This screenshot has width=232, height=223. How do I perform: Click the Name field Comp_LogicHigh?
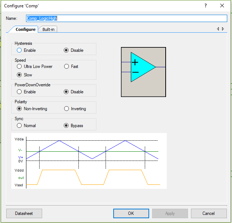coord(126,18)
